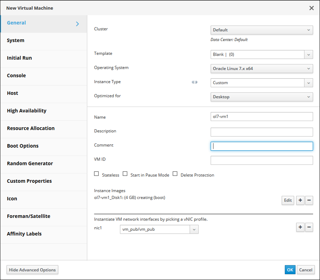Click the chain link icon beside Instance Type

click(x=195, y=82)
